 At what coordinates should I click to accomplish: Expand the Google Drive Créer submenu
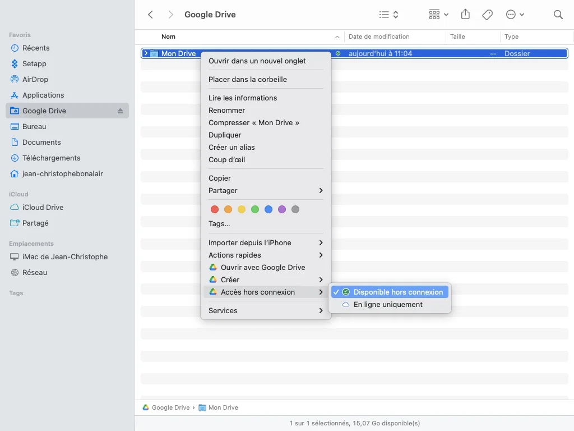click(x=266, y=279)
